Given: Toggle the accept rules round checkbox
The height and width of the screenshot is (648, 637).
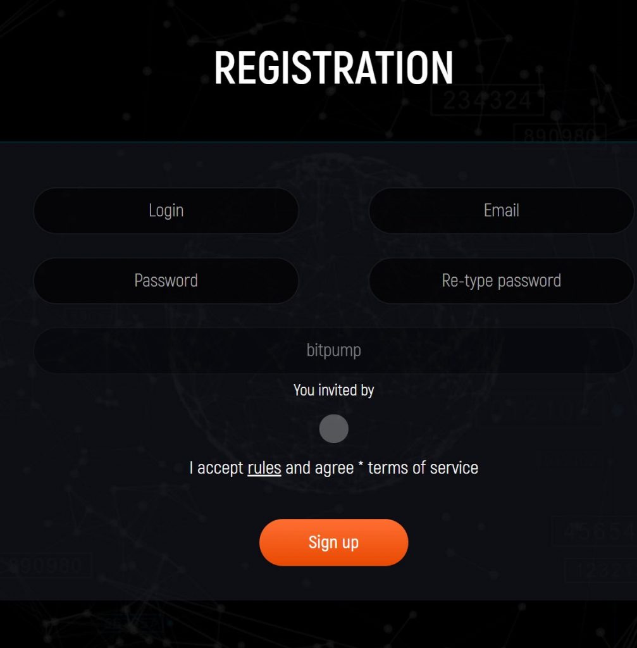Looking at the screenshot, I should point(334,428).
